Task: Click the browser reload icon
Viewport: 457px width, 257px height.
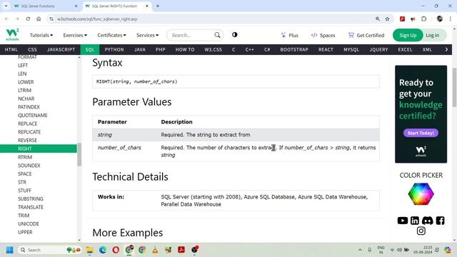Action: 28,19
